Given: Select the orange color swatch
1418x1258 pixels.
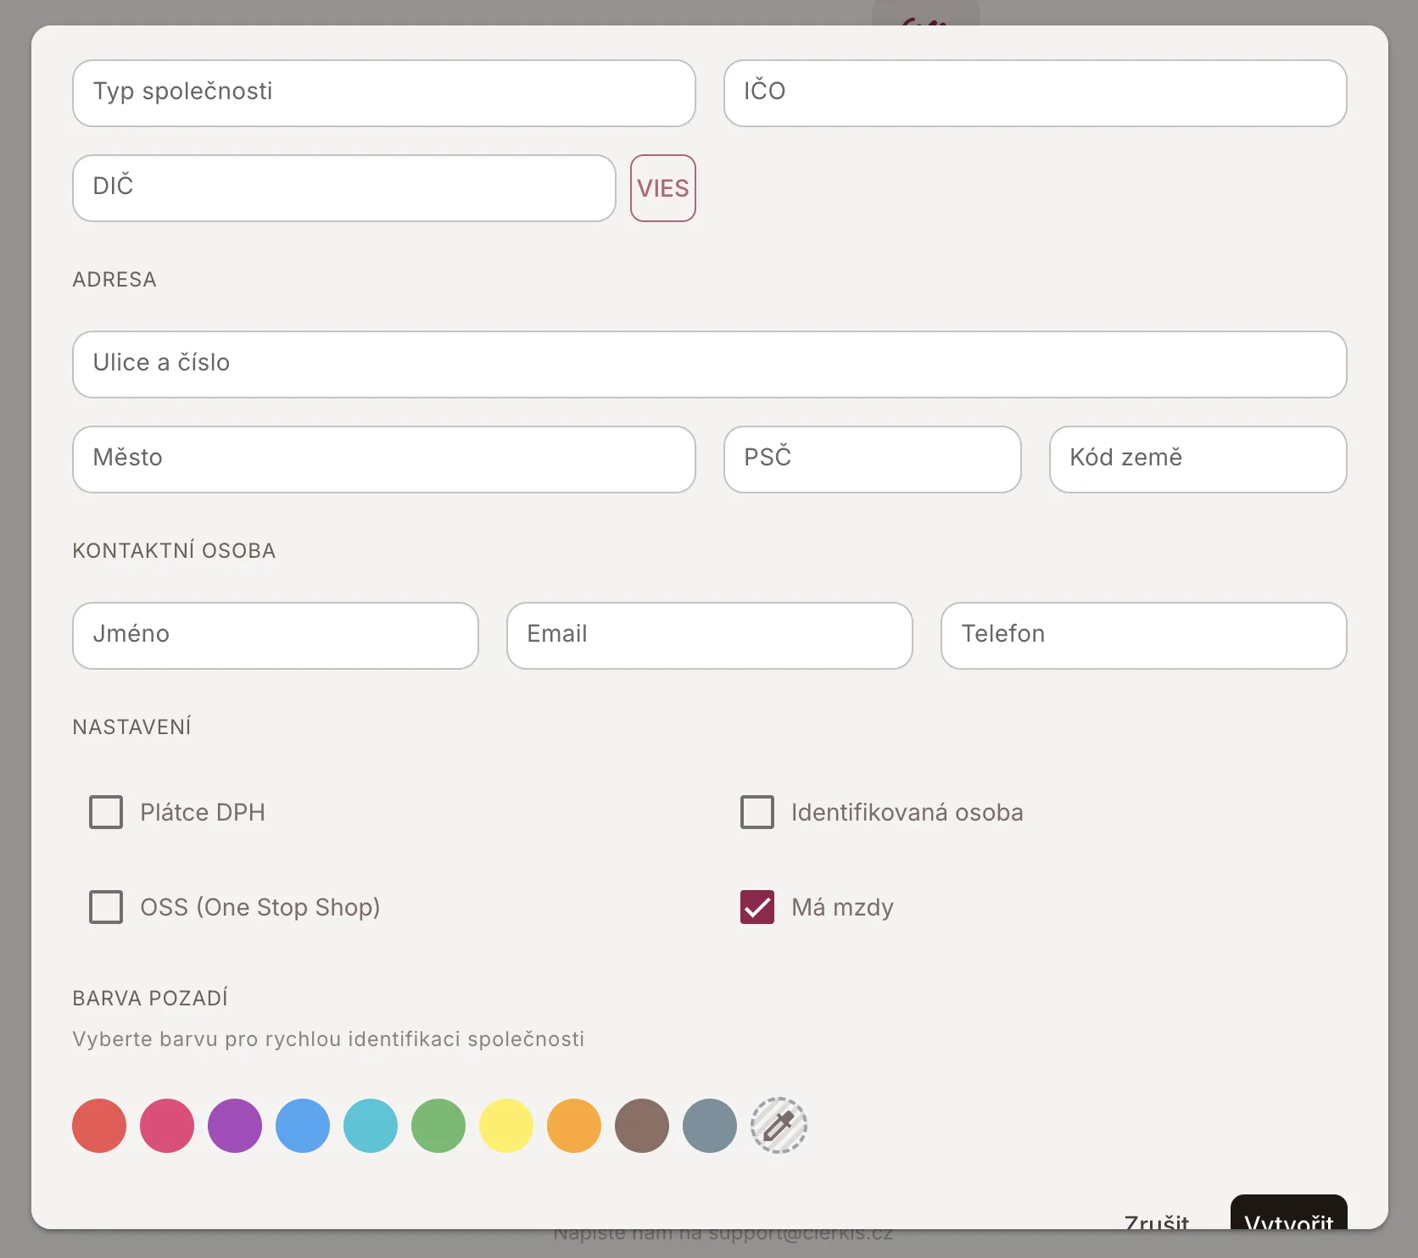Looking at the screenshot, I should 574,1126.
